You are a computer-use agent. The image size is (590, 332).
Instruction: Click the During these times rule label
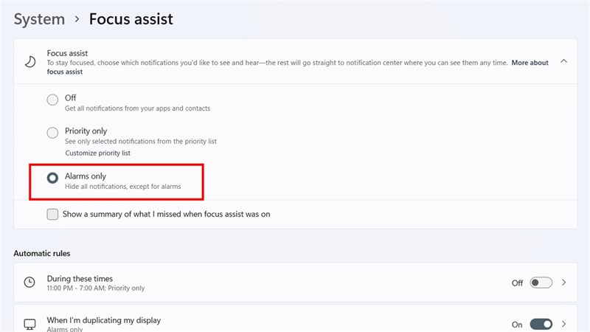80,278
